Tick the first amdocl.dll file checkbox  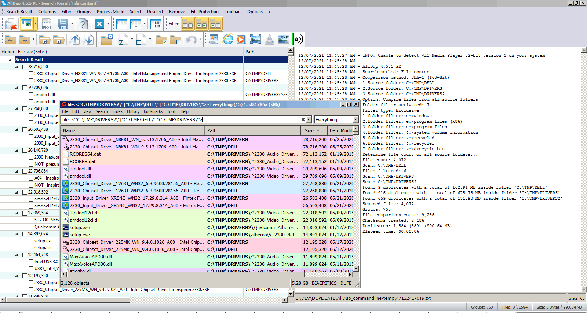click(x=31, y=95)
